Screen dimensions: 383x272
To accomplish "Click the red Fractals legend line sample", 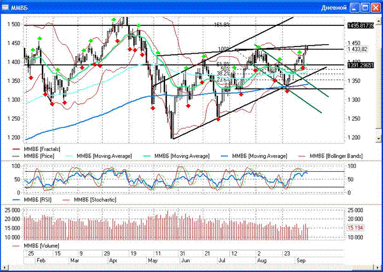I will tap(16, 149).
